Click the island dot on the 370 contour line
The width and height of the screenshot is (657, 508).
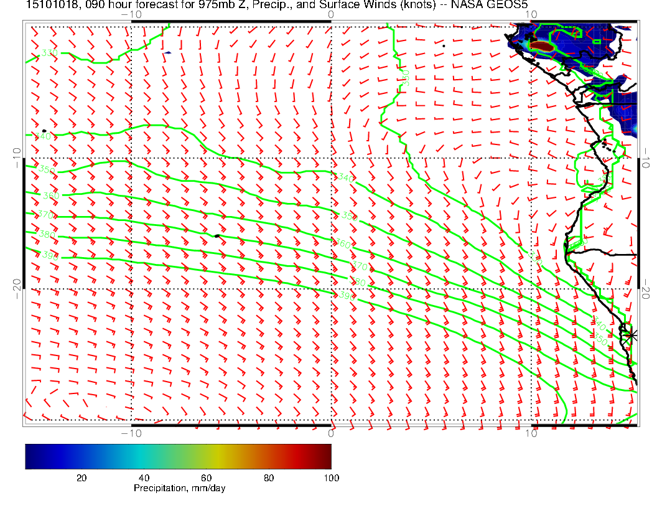(x=217, y=235)
